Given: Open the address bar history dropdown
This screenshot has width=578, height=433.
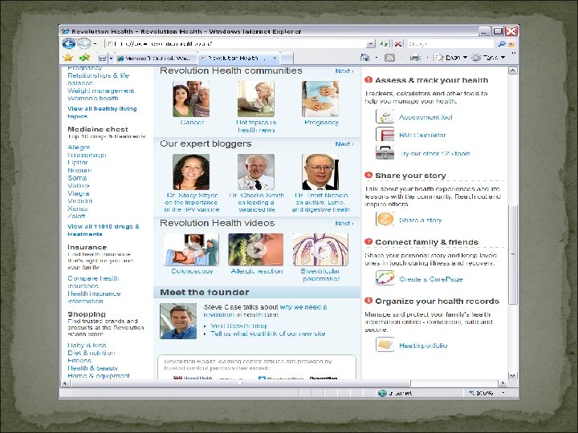Looking at the screenshot, I should coord(371,44).
